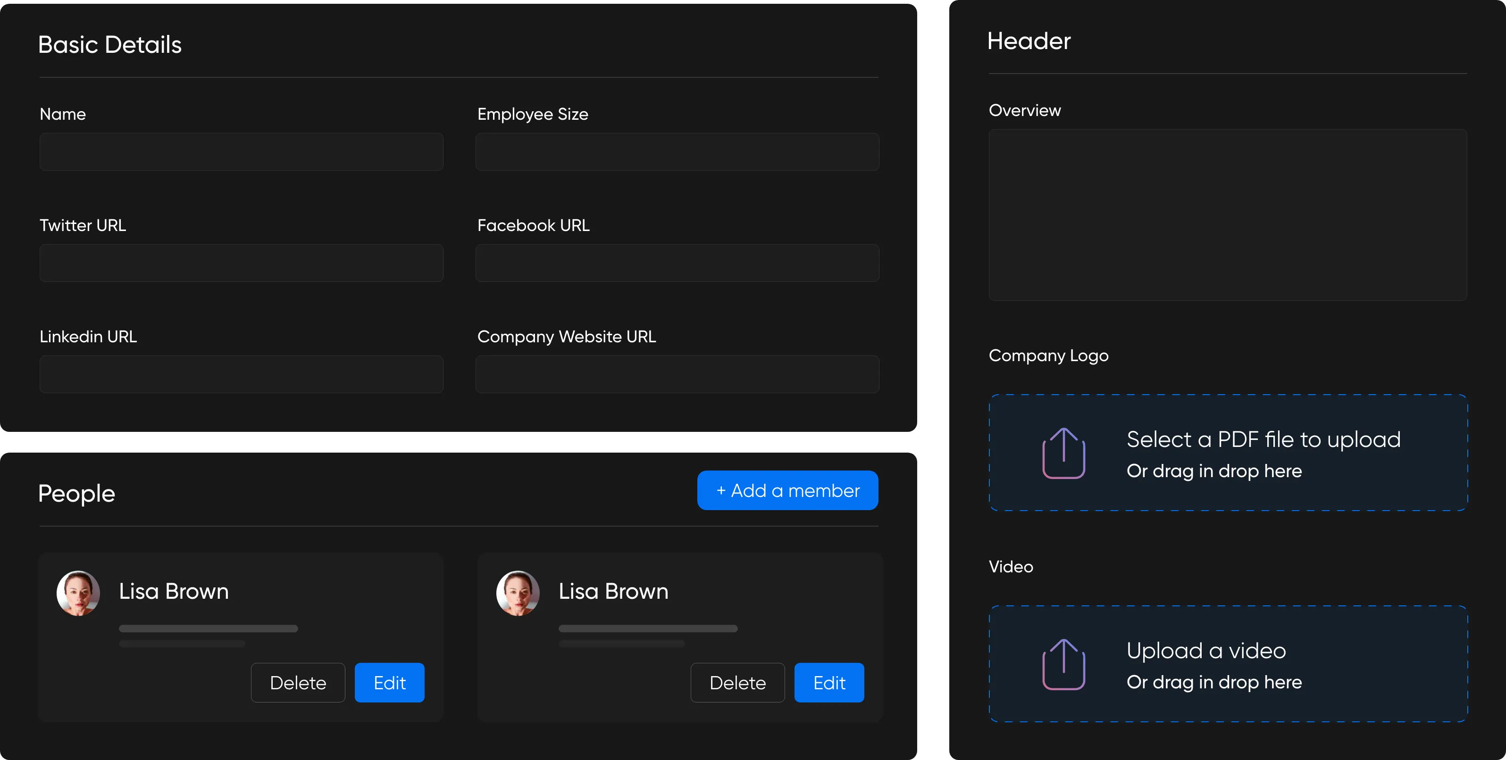Click the Linkedin URL text field
This screenshot has height=760, width=1506.
click(x=242, y=374)
